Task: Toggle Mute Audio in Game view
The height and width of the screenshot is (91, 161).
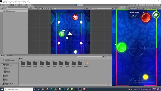Action: [x=149, y=9]
